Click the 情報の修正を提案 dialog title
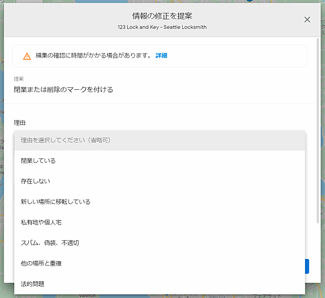This screenshot has width=325, height=298. (162, 16)
